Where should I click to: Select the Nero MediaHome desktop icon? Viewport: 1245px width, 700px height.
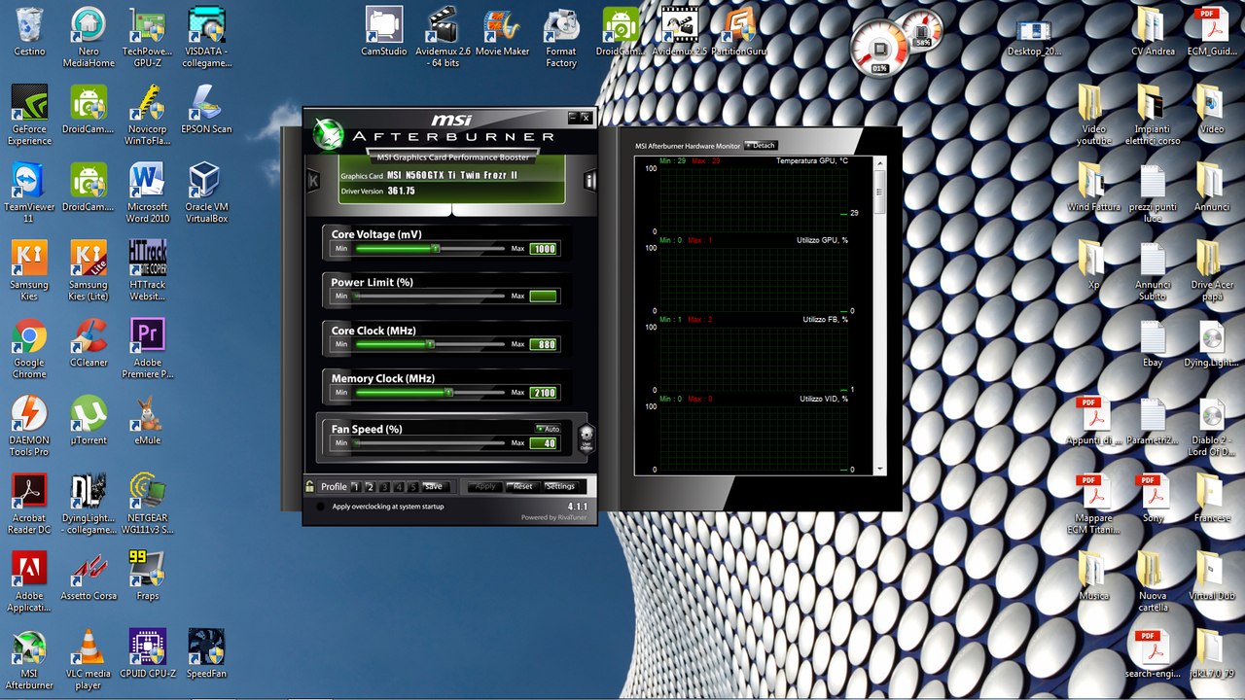click(89, 37)
